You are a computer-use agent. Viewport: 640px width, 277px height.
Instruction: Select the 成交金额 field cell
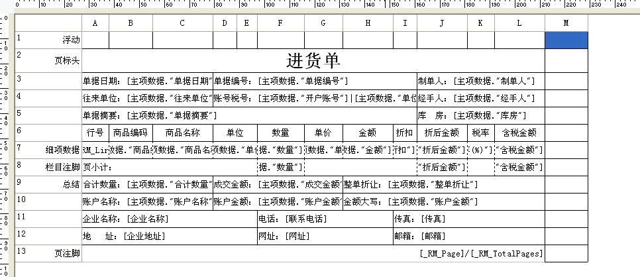(278, 184)
